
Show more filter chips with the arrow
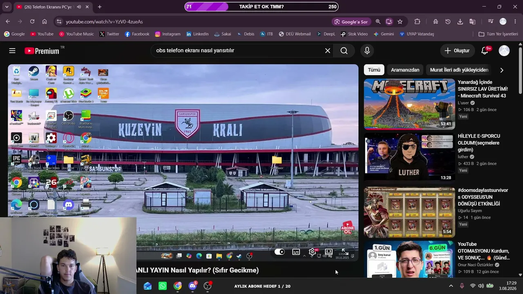pos(502,70)
